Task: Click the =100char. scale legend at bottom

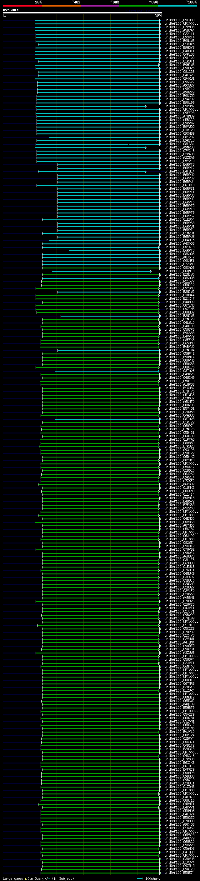Action: tap(148, 878)
